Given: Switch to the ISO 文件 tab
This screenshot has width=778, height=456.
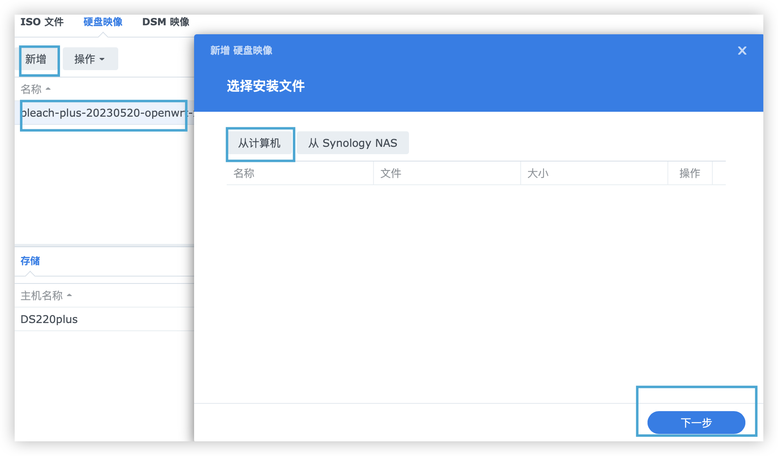Looking at the screenshot, I should pos(42,22).
